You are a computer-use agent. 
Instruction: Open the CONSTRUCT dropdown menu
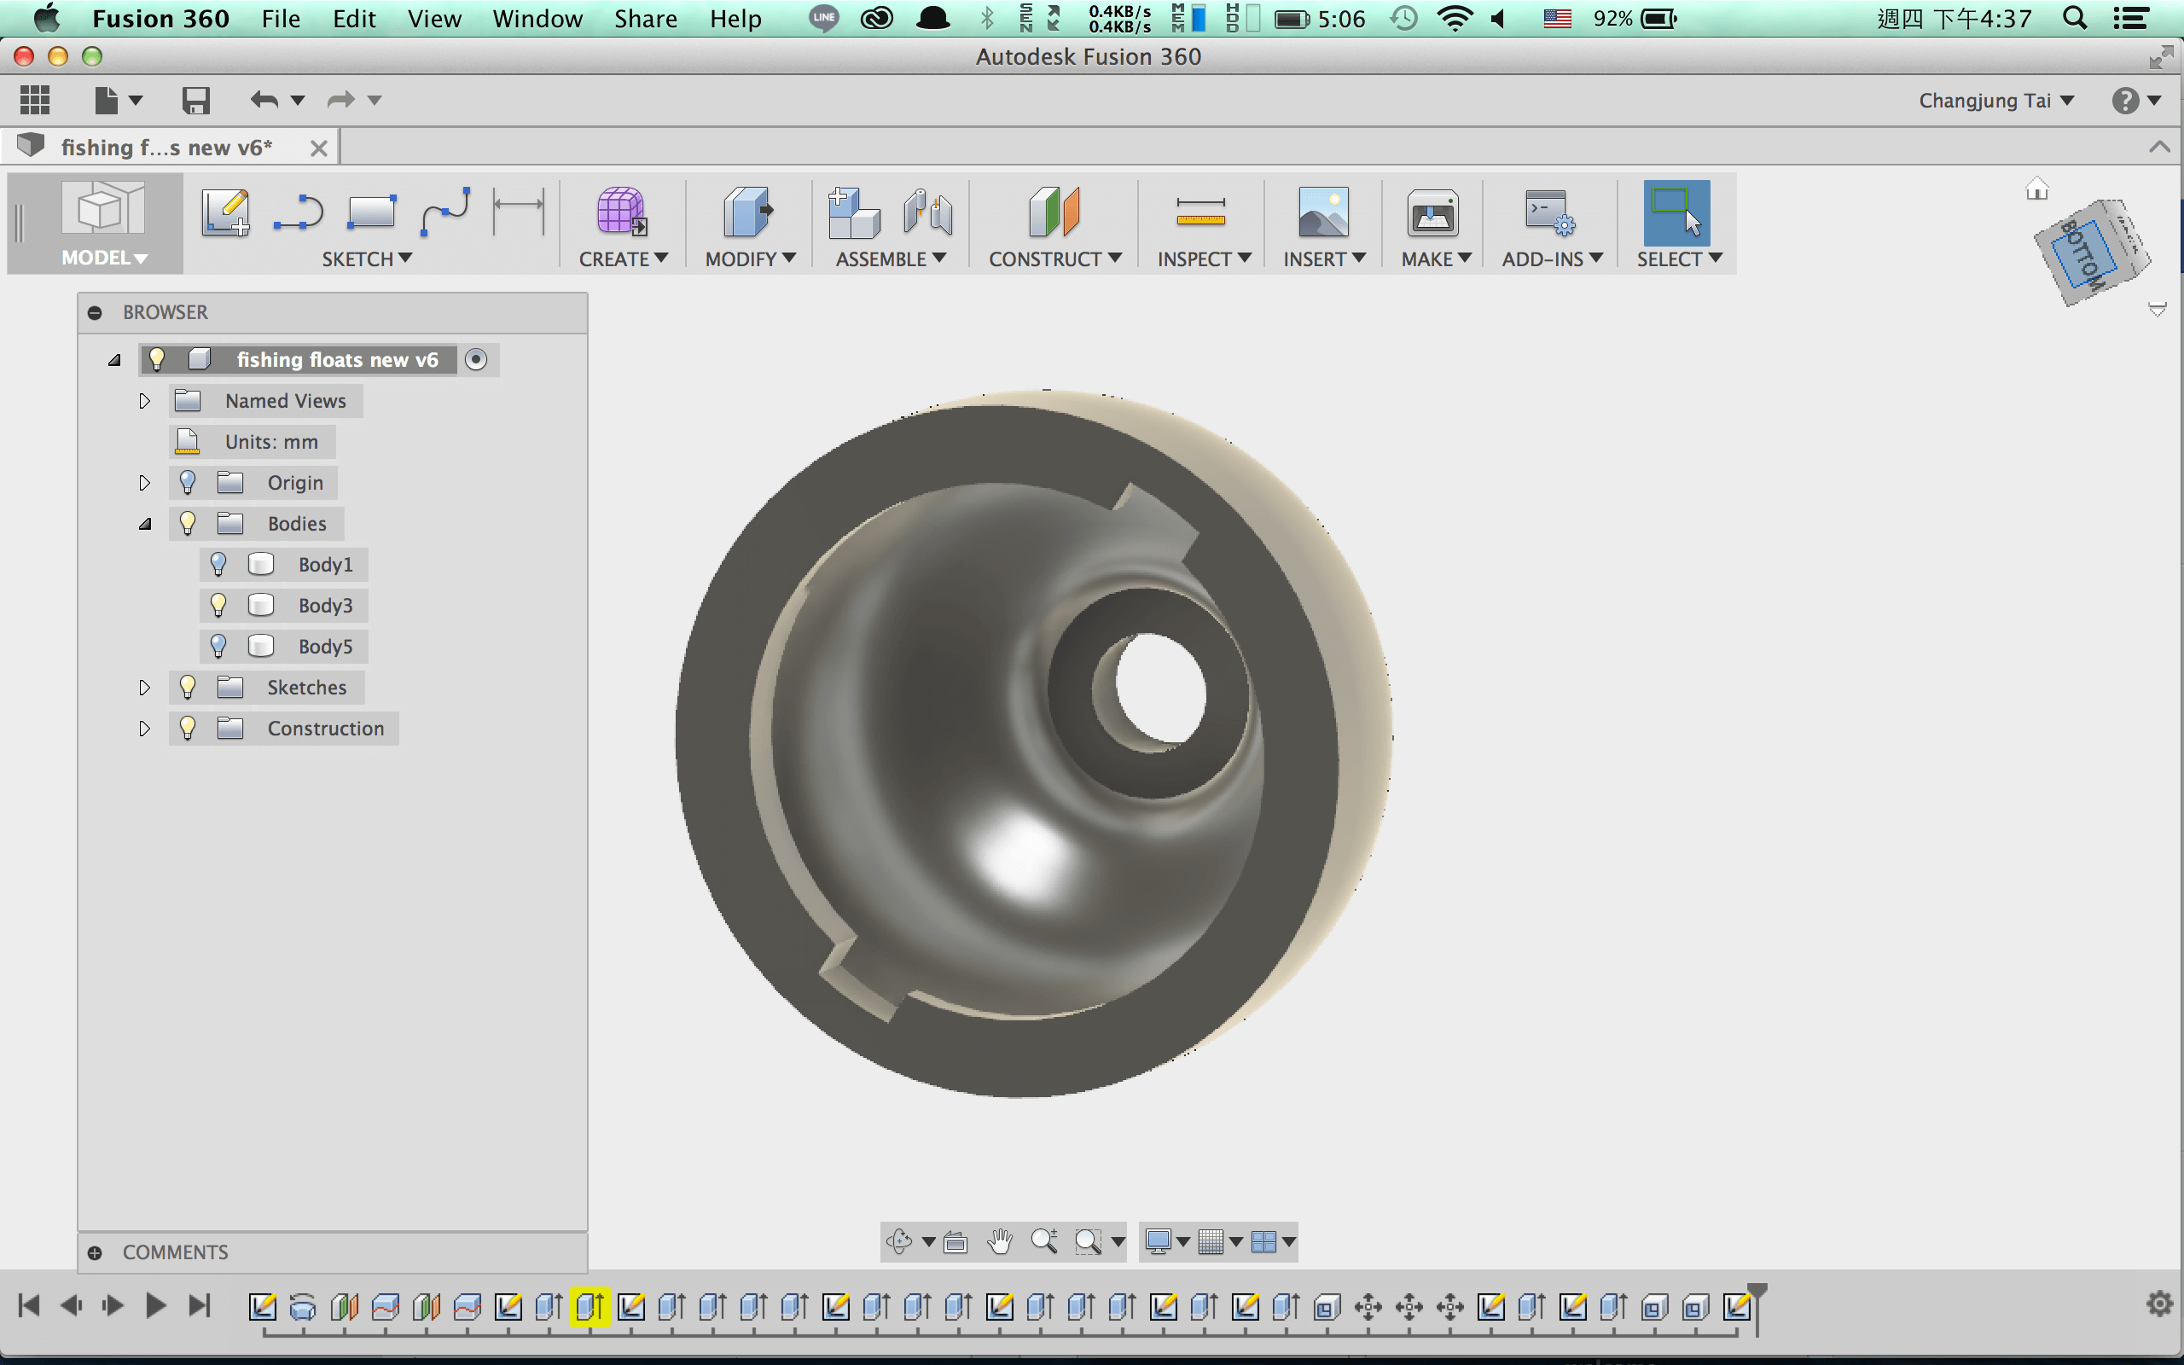tap(1055, 259)
